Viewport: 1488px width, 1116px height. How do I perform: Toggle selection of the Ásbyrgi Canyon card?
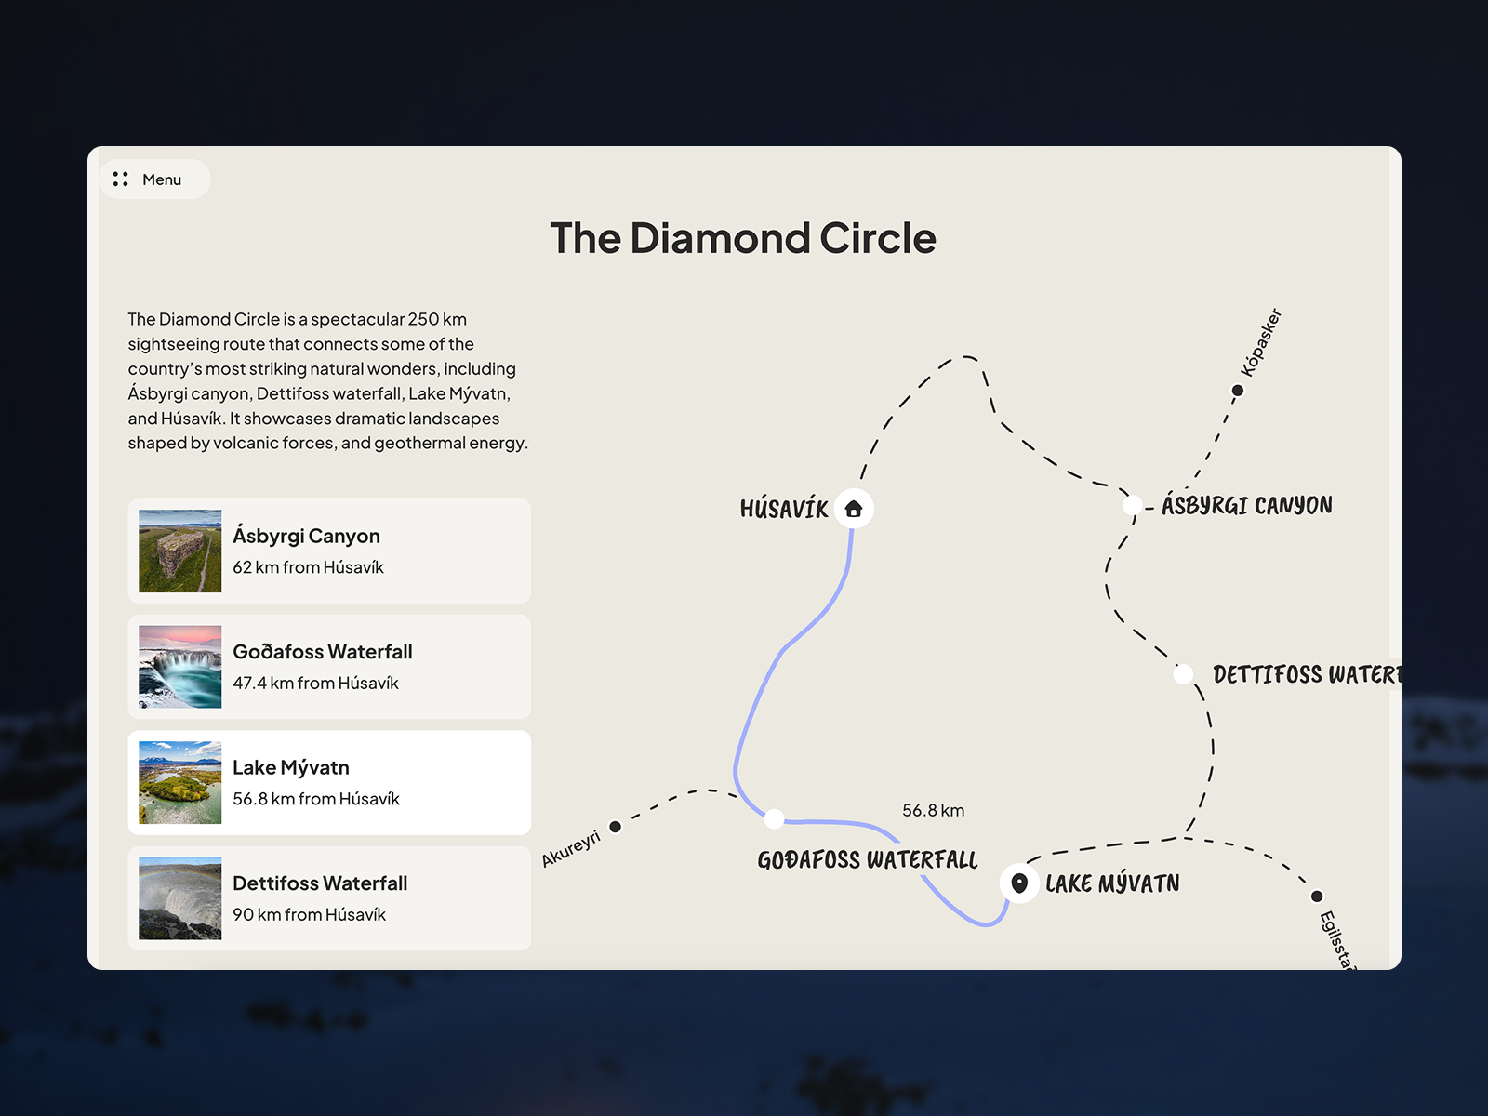pyautogui.click(x=327, y=550)
